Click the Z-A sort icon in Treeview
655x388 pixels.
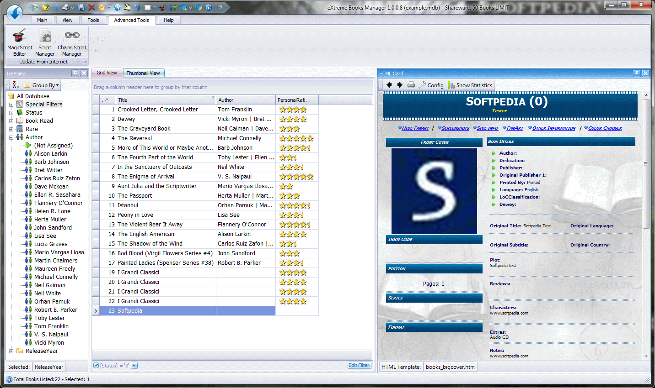tap(16, 85)
